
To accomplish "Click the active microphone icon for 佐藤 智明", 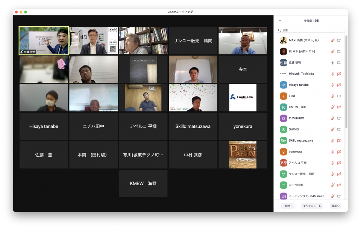I will click(332, 63).
